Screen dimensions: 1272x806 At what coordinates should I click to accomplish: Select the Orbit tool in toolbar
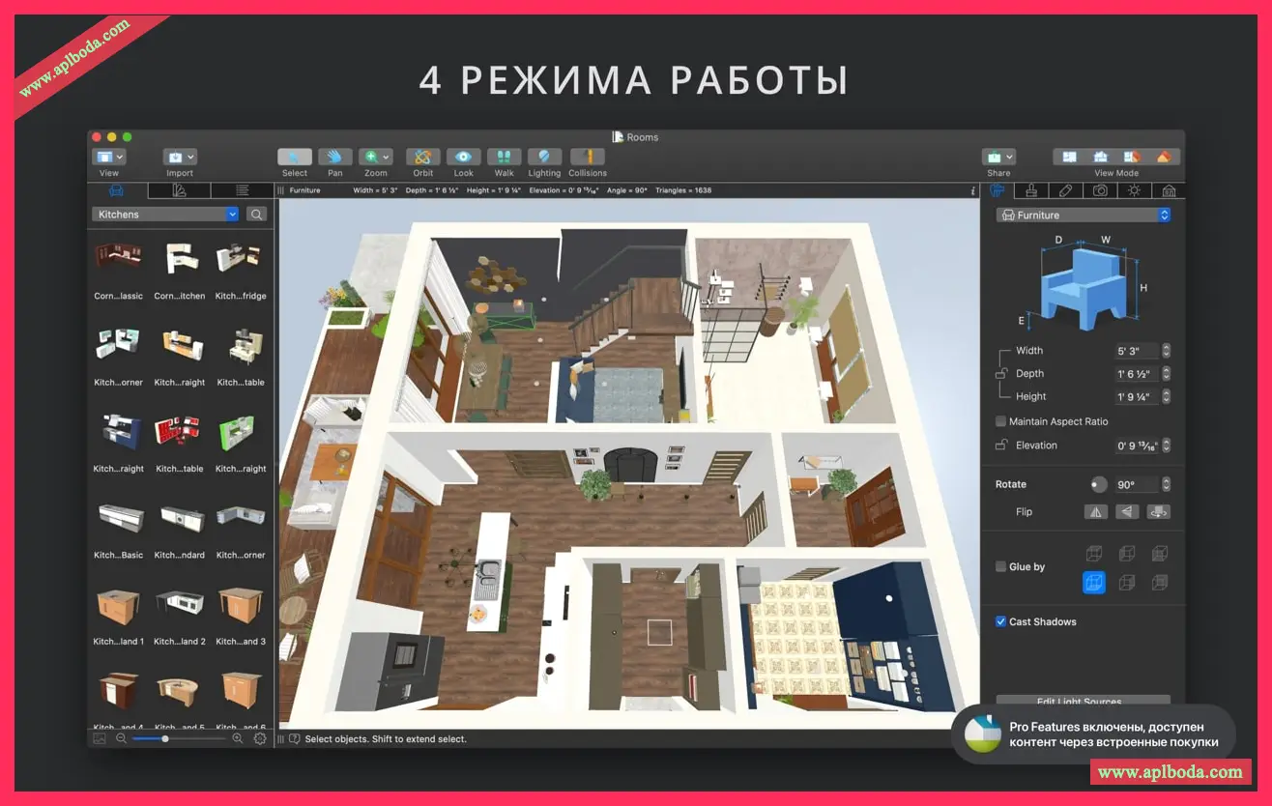click(422, 158)
